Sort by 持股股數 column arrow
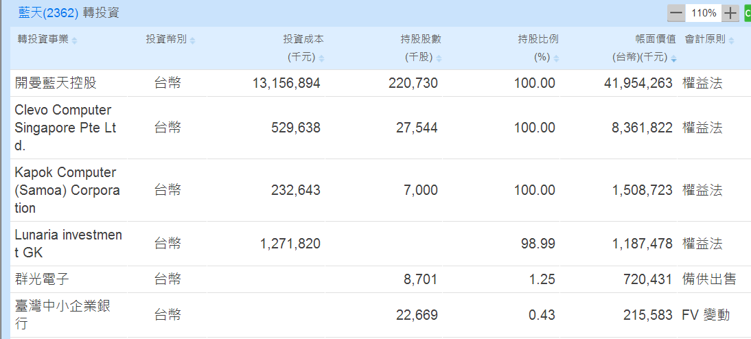Image resolution: width=751 pixels, height=339 pixels. click(x=439, y=58)
